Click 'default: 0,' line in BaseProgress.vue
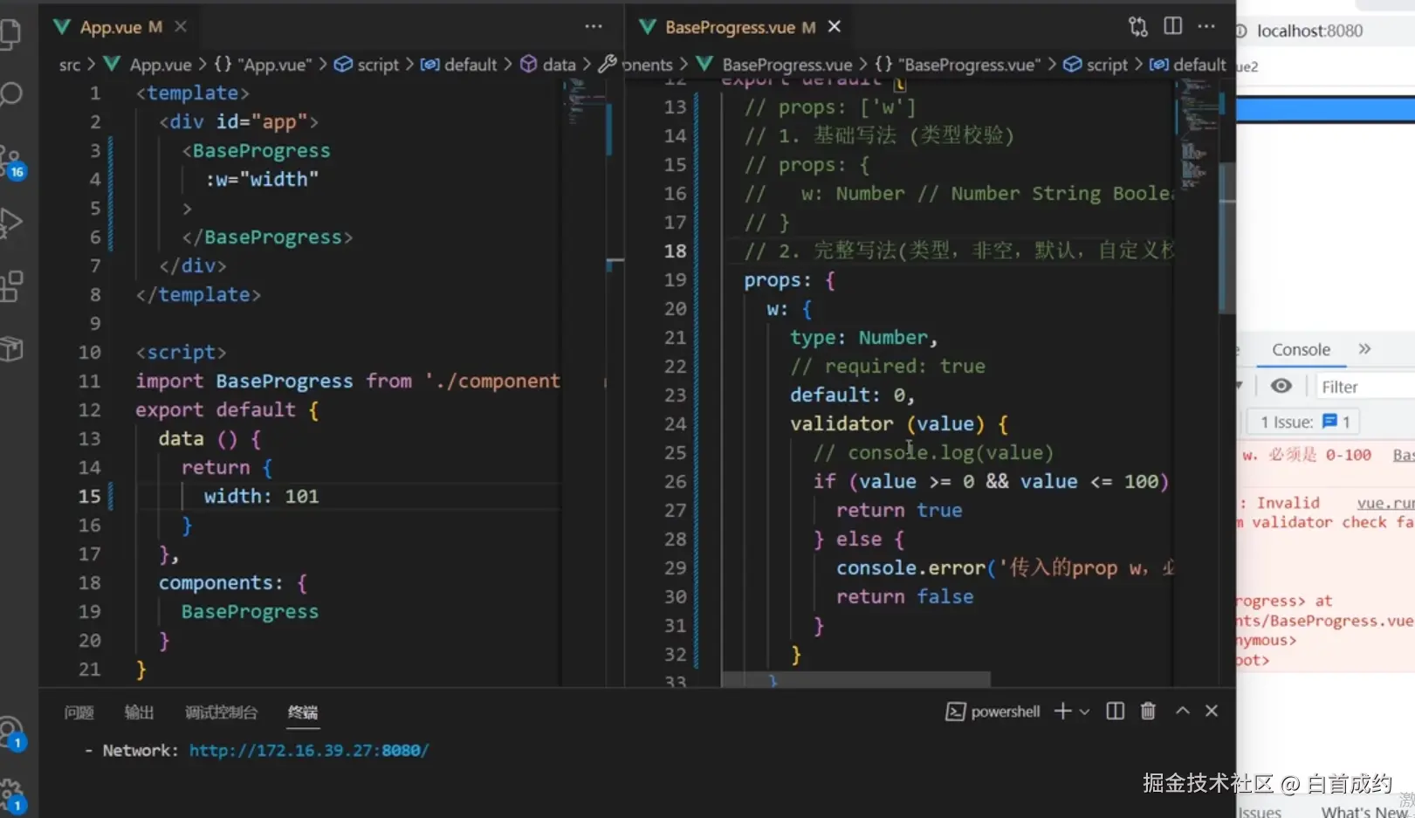 click(852, 395)
